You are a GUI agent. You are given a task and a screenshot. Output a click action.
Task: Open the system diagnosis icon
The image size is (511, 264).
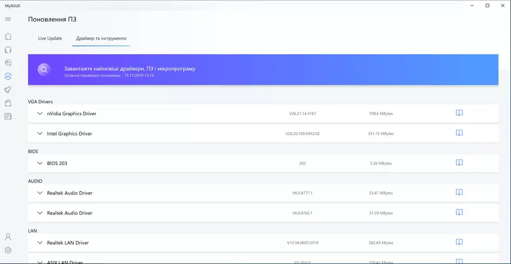click(x=8, y=62)
